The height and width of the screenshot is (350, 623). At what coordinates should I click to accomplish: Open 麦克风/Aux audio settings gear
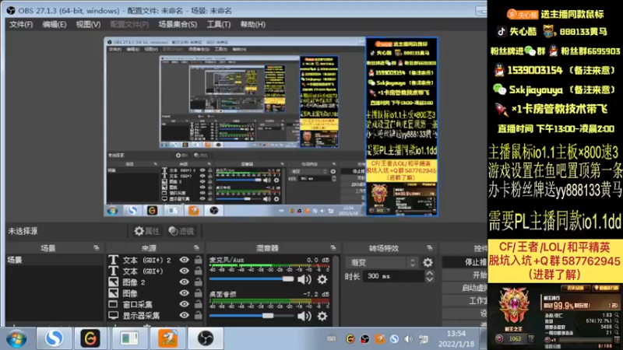(322, 279)
